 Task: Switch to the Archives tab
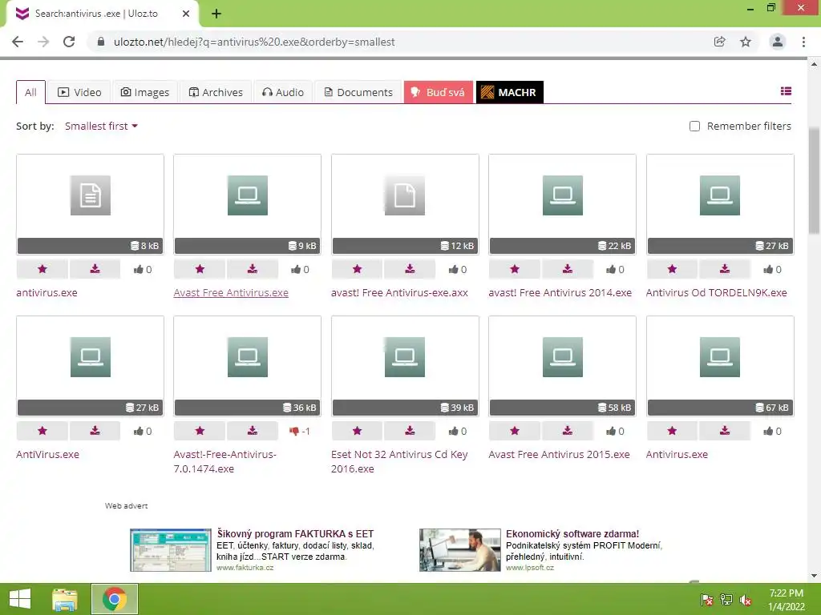click(216, 92)
